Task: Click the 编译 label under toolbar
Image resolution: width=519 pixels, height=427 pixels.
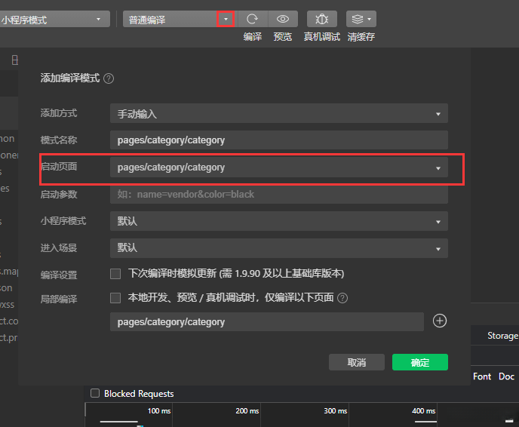Action: coord(253,36)
